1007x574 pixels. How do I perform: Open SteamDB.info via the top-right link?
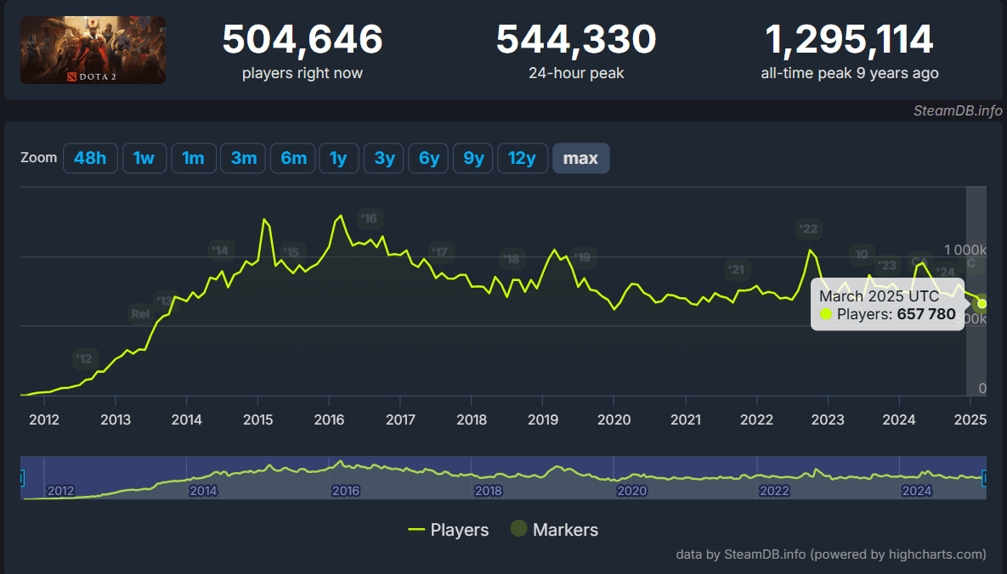click(x=956, y=110)
